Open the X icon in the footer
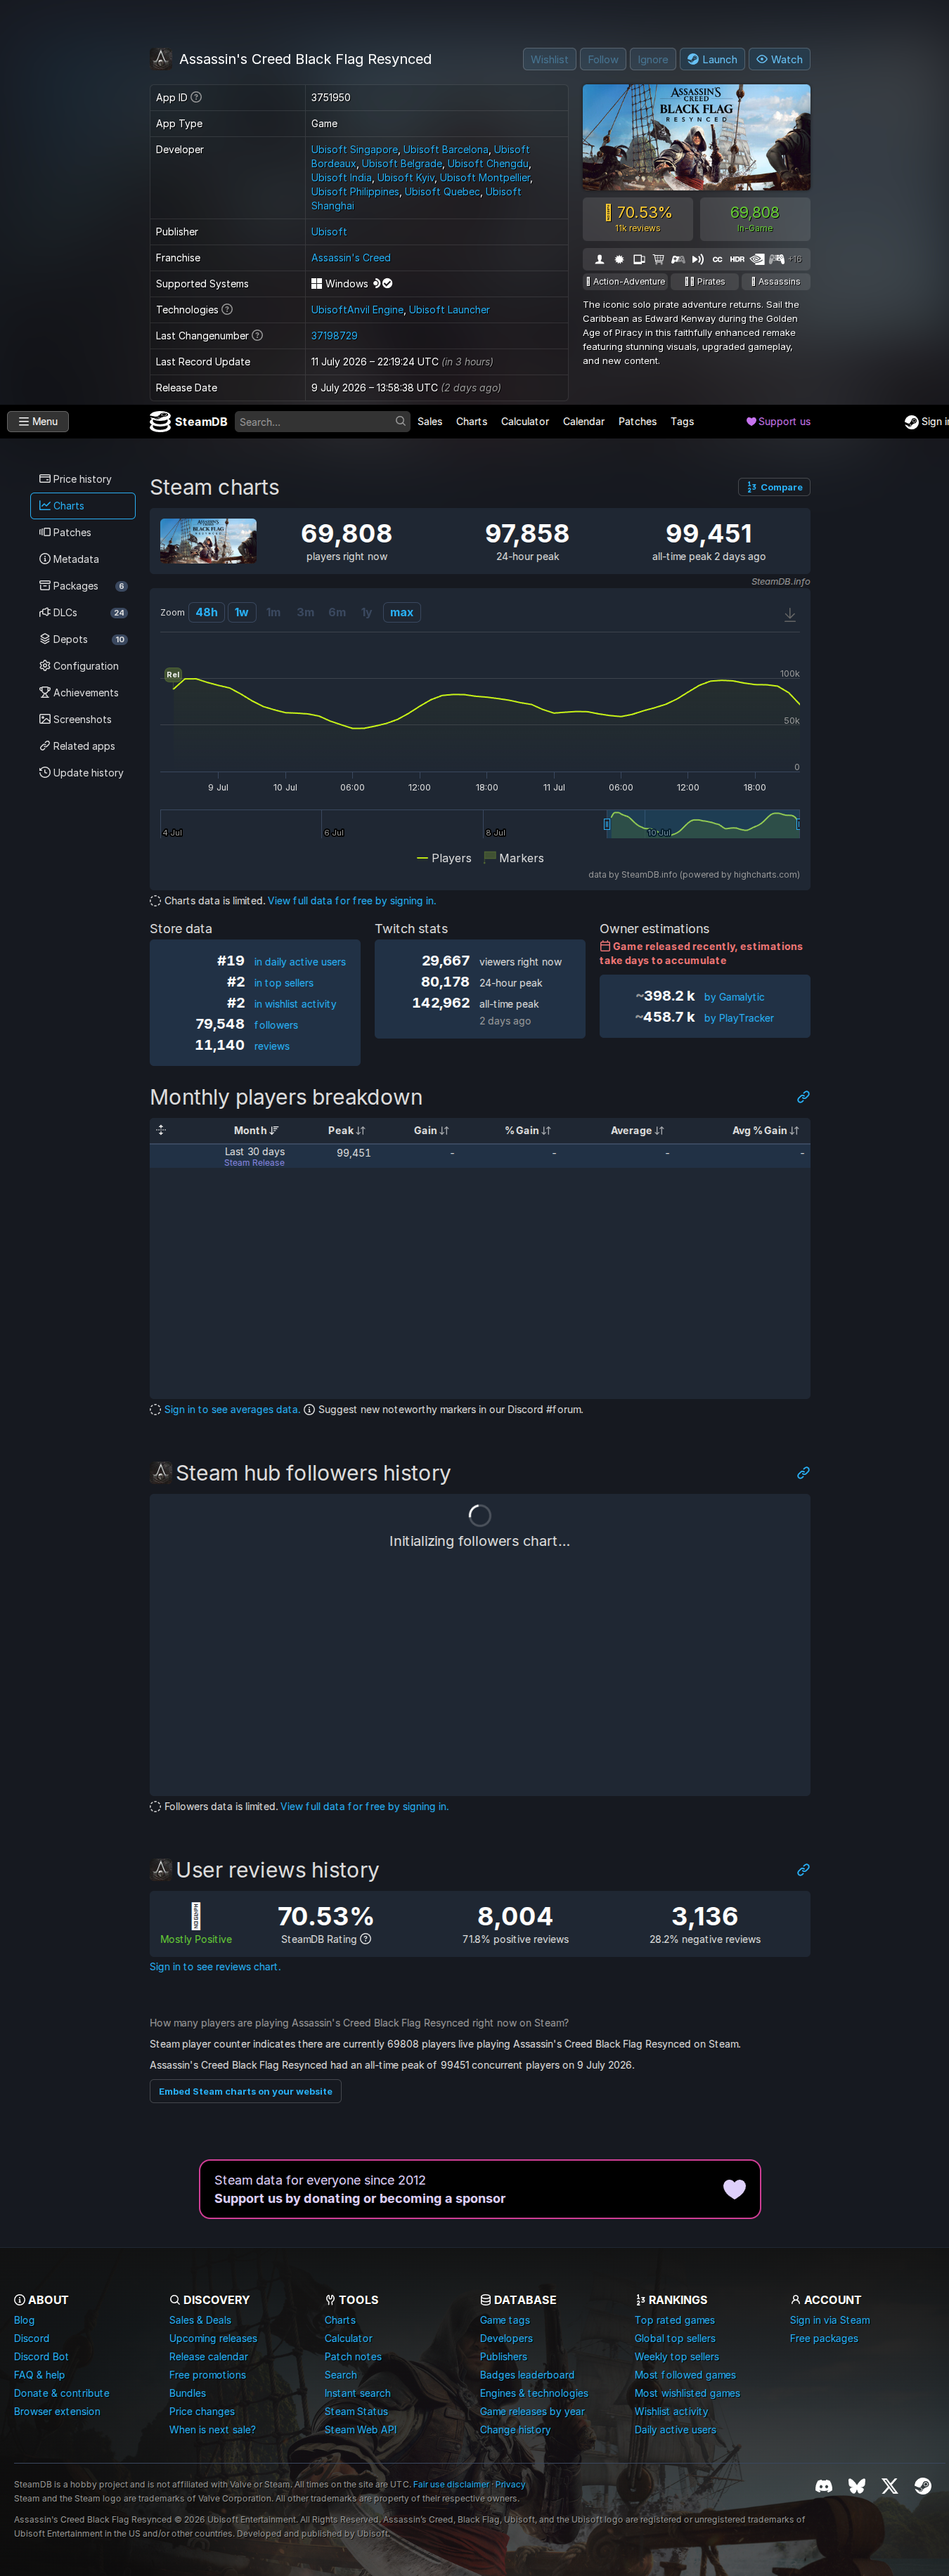 (x=890, y=2485)
